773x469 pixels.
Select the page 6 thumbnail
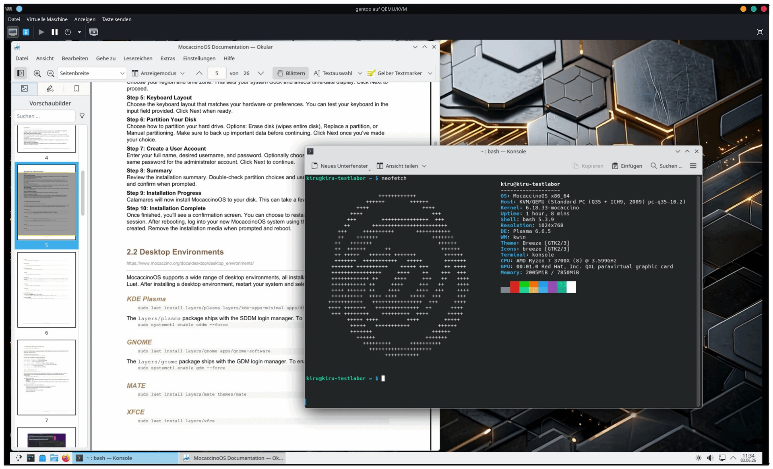pos(47,290)
